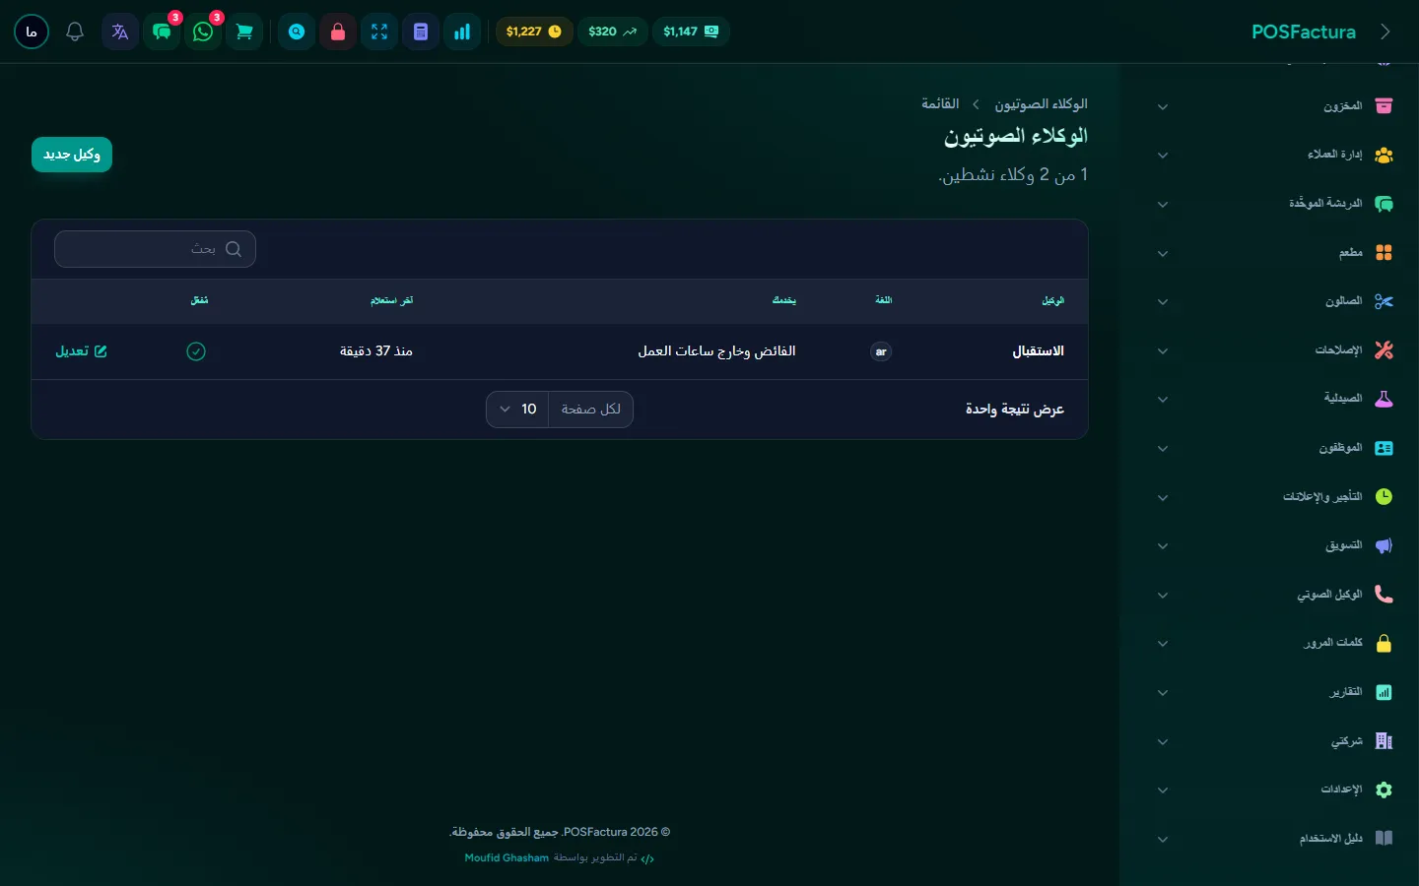Open the Moufid Ghasham footer link
Image resolution: width=1419 pixels, height=886 pixels.
pyautogui.click(x=507, y=857)
